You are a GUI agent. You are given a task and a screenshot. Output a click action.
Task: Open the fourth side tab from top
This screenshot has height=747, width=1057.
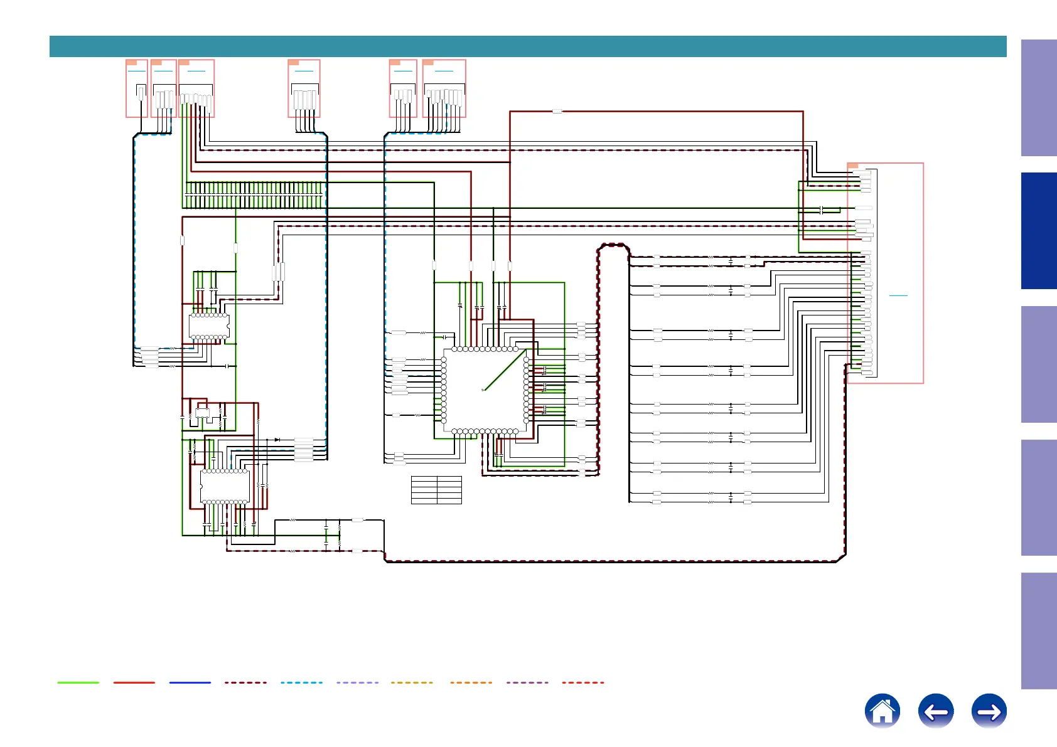tap(1039, 497)
